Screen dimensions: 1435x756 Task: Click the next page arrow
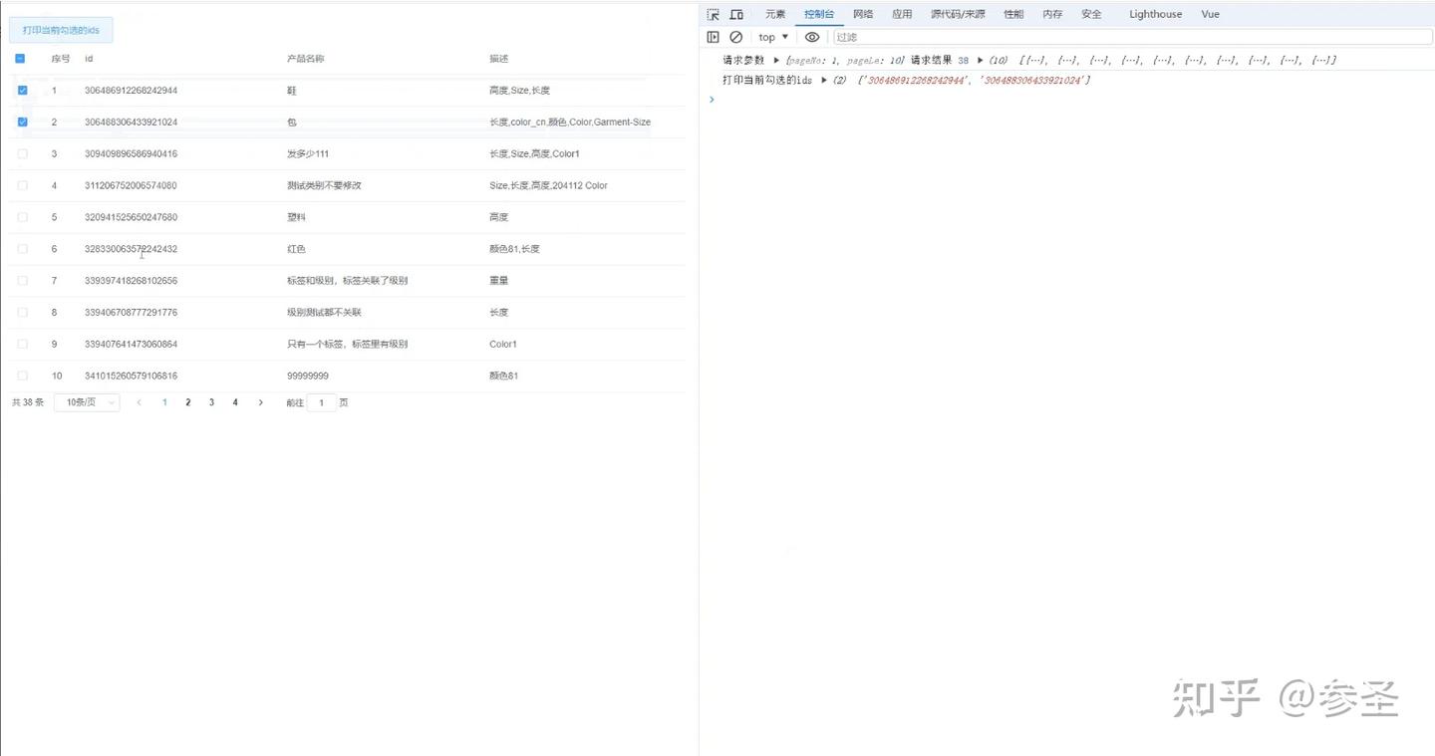click(260, 402)
